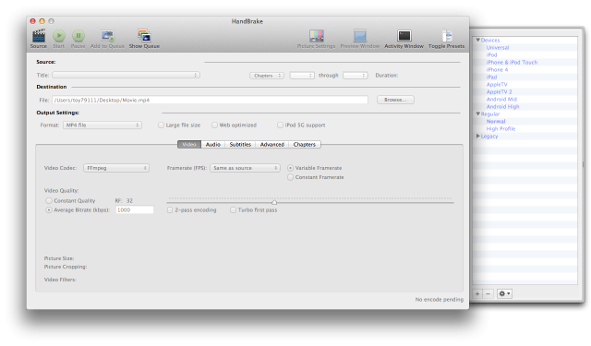
Task: Select the High Profile preset
Action: point(501,129)
